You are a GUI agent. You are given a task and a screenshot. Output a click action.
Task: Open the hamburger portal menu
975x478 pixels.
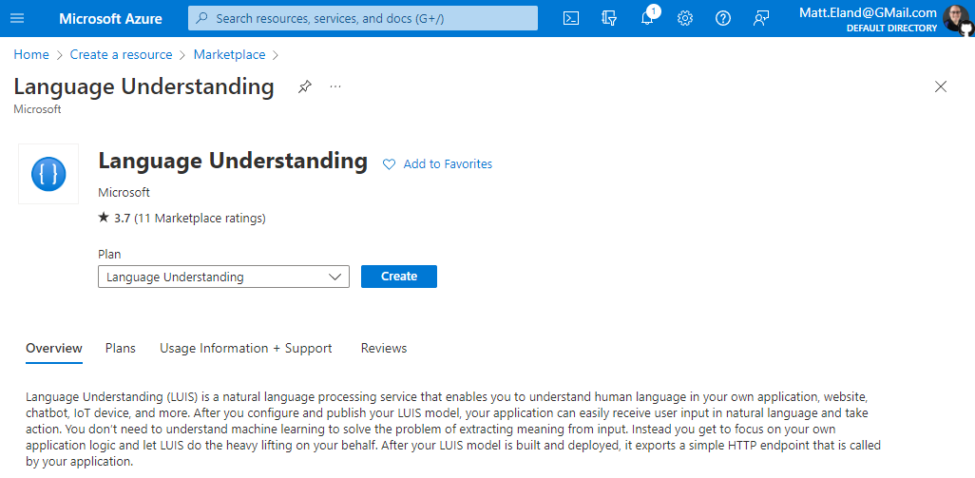point(17,18)
